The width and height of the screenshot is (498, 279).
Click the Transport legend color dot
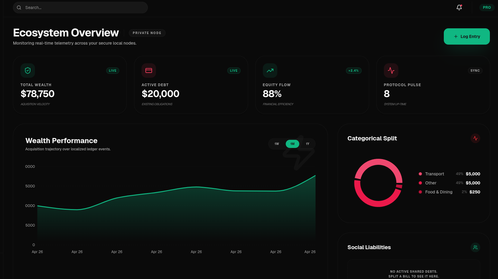pyautogui.click(x=420, y=174)
